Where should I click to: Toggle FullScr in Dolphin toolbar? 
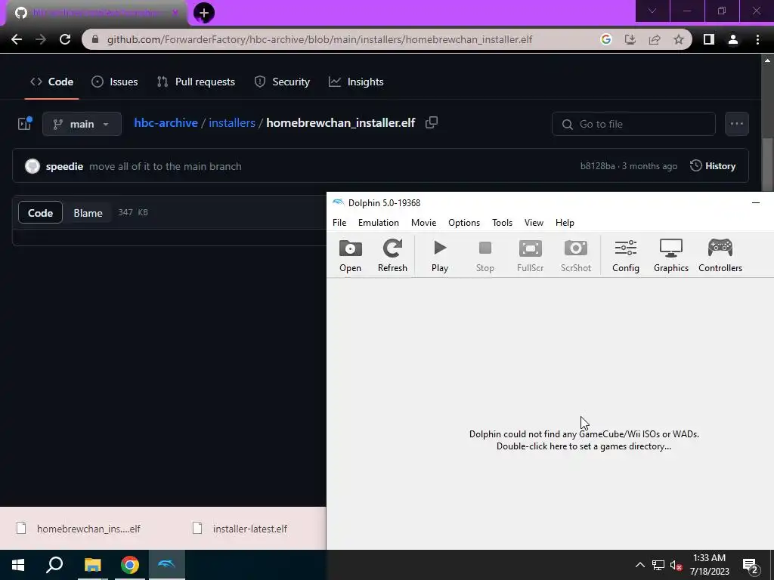530,255
